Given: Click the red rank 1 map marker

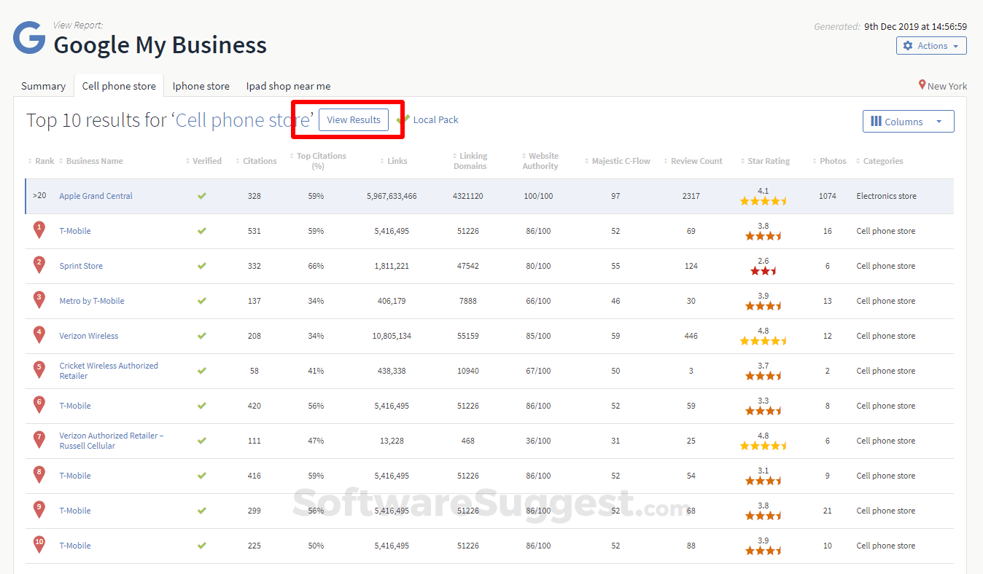Looking at the screenshot, I should 39,230.
